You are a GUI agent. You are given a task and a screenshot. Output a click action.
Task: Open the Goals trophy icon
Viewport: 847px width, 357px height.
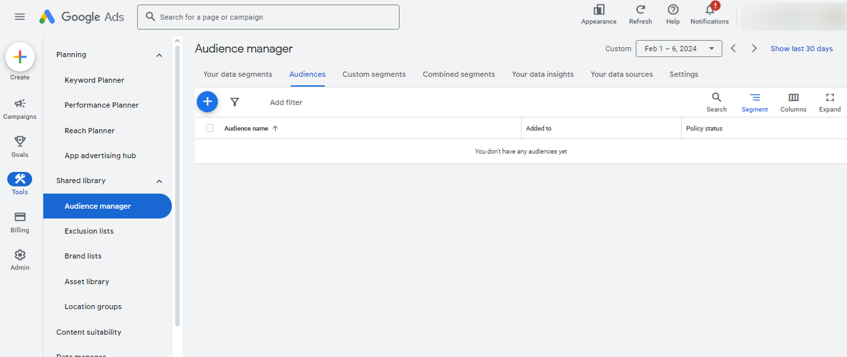[20, 142]
